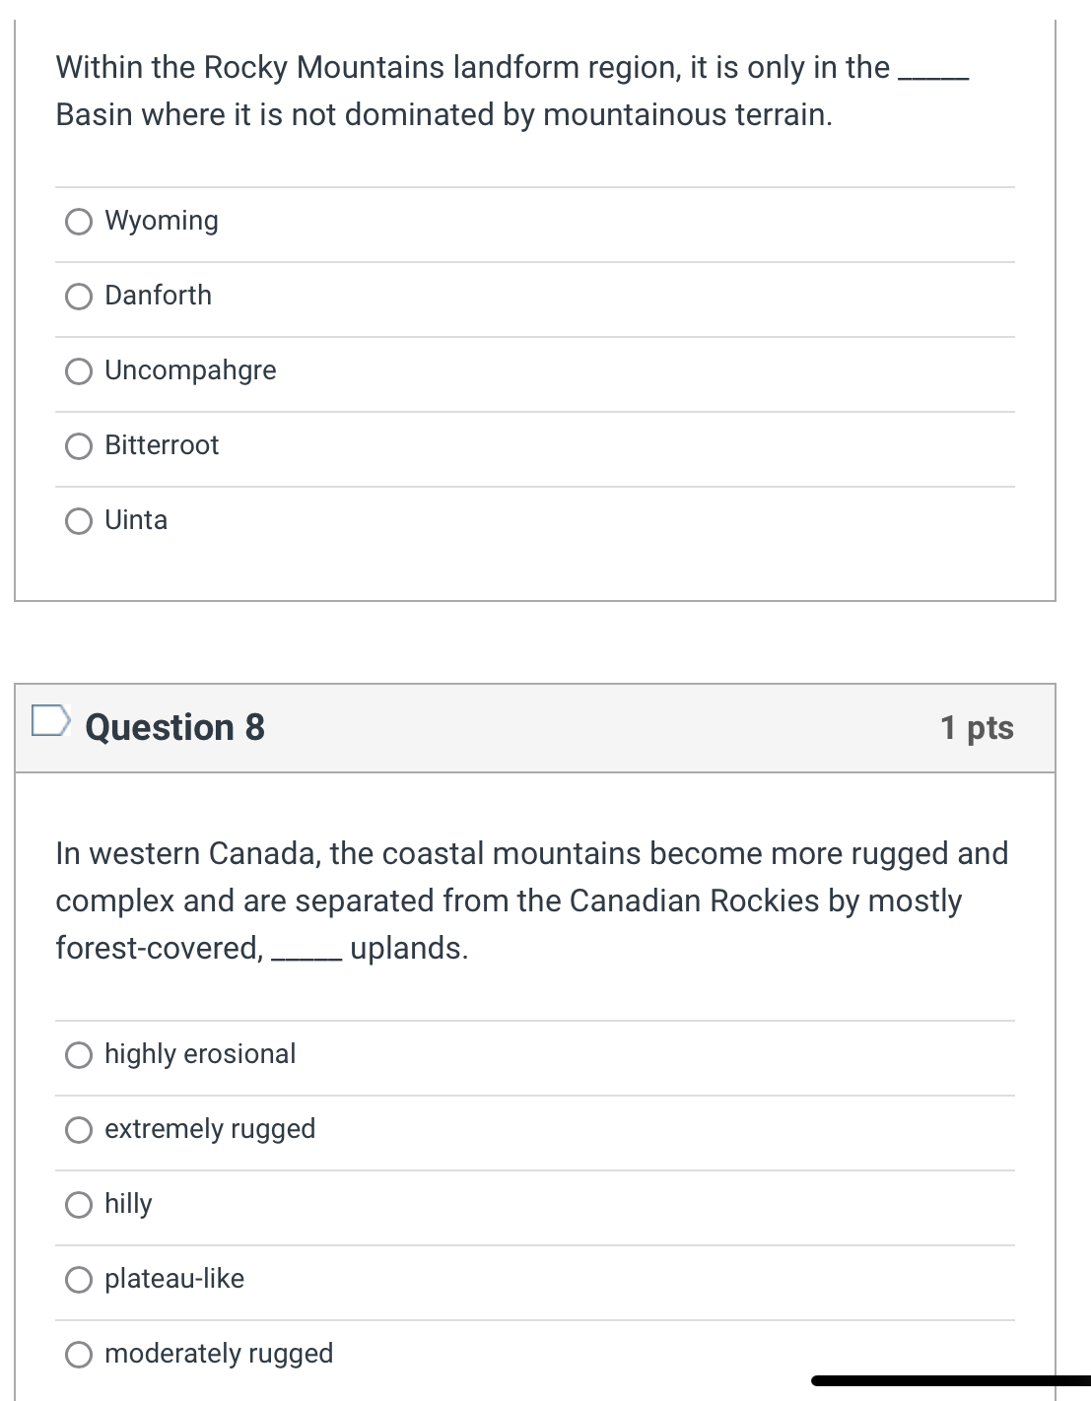Click the western Canada question text
This screenshot has width=1091, height=1401.
point(532,901)
